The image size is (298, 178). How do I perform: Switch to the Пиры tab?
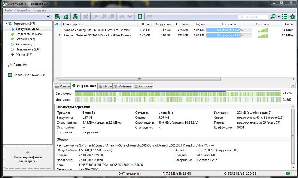pyautogui.click(x=105, y=86)
